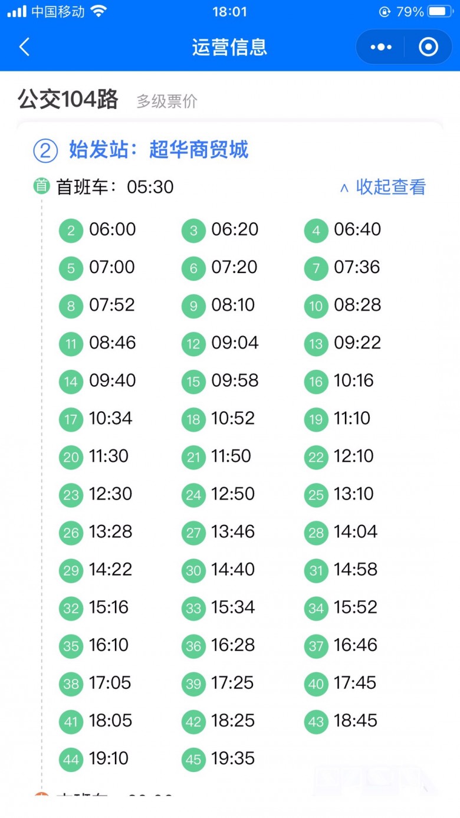Image resolution: width=460 pixels, height=818 pixels.
Task: Open the mini-program more options menu
Action: click(380, 47)
